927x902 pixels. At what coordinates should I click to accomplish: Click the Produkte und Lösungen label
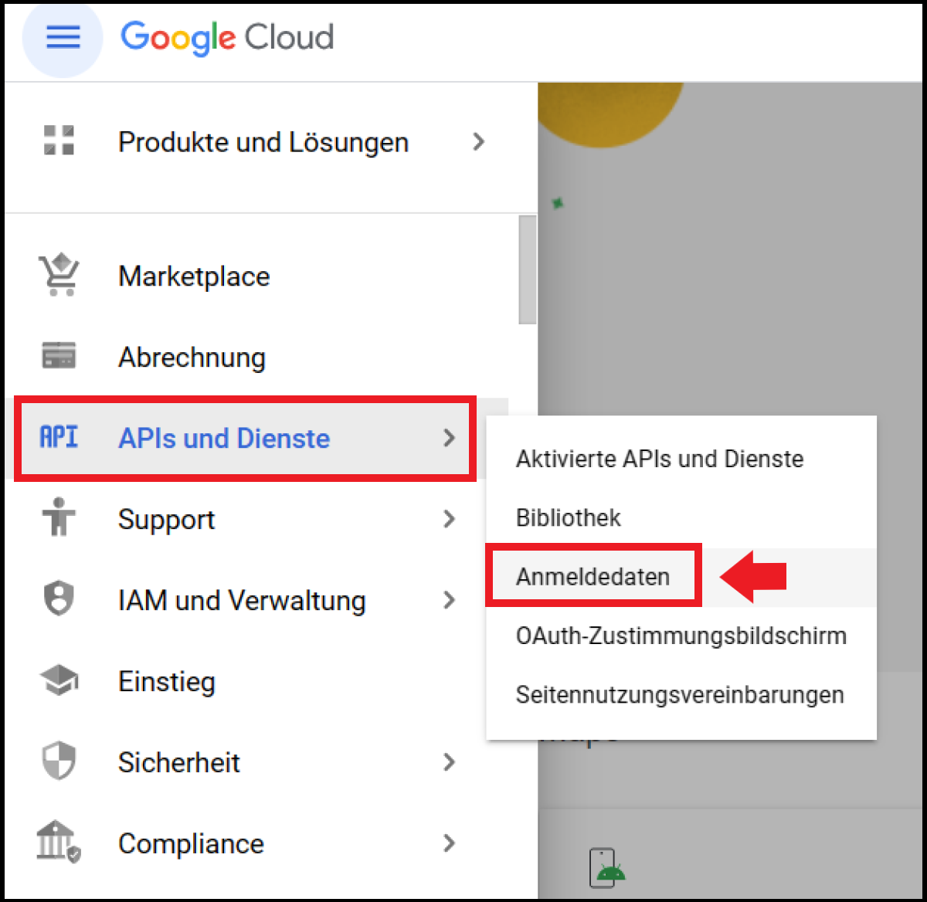click(263, 143)
